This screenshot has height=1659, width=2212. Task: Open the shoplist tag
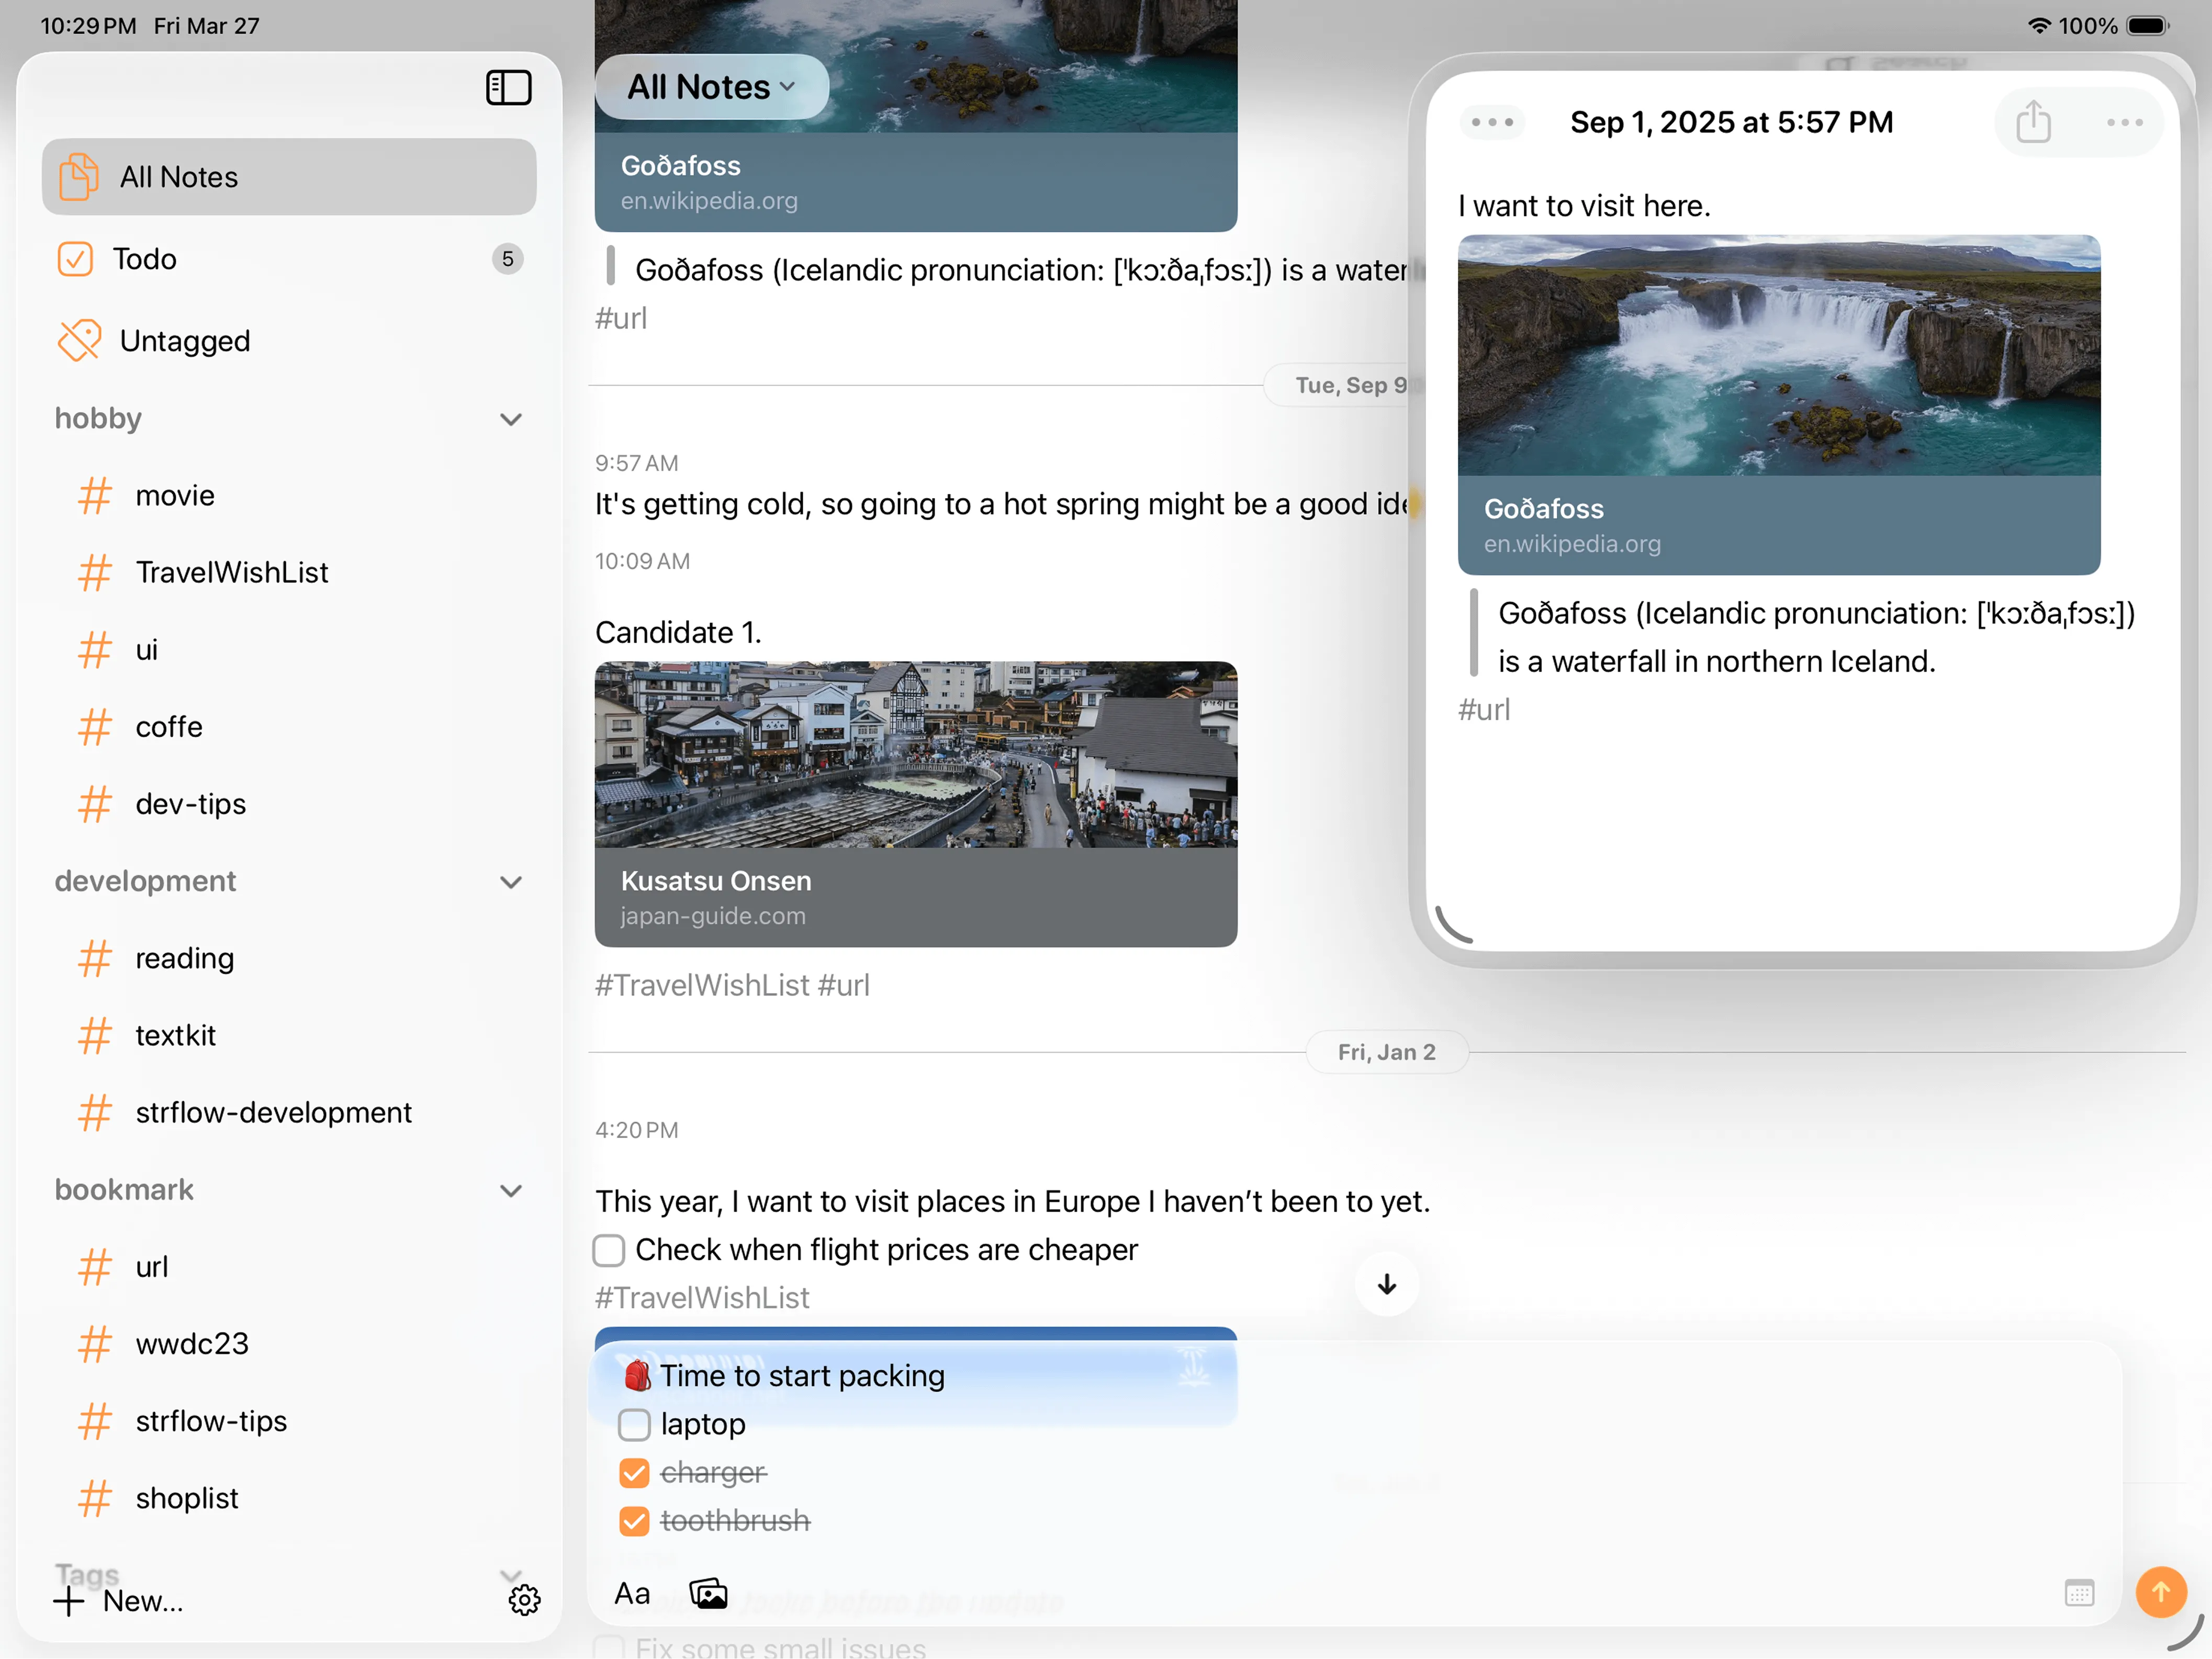pyautogui.click(x=289, y=1497)
